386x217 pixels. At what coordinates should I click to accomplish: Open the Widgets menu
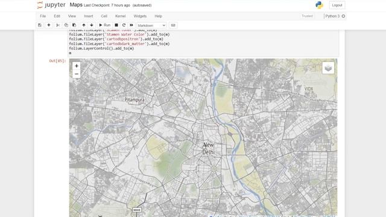(140, 16)
